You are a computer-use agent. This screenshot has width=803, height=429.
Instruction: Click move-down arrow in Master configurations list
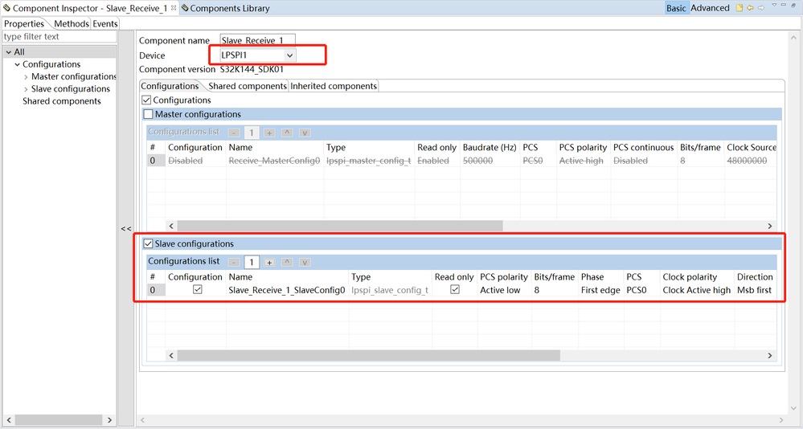305,133
